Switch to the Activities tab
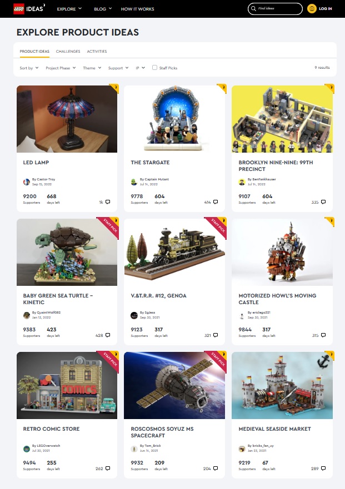The width and height of the screenshot is (345, 489). pyautogui.click(x=97, y=52)
